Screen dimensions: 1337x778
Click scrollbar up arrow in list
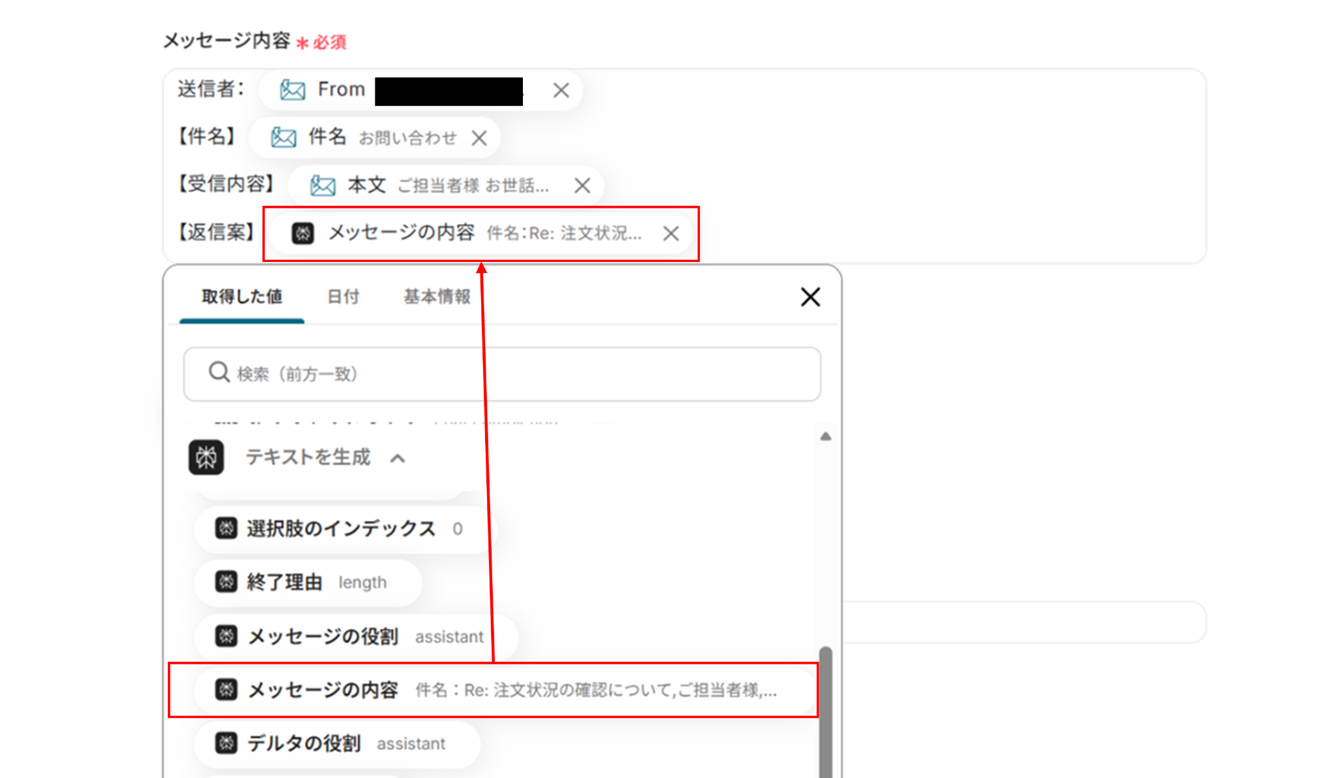(825, 436)
